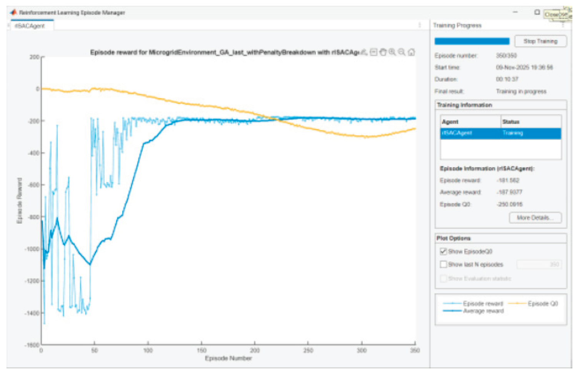This screenshot has width=582, height=378.
Task: Restore view with the home icon
Action: 411,52
